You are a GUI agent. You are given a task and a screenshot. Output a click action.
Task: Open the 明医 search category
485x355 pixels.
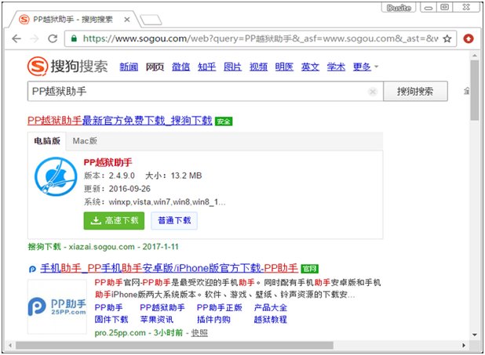(x=284, y=67)
